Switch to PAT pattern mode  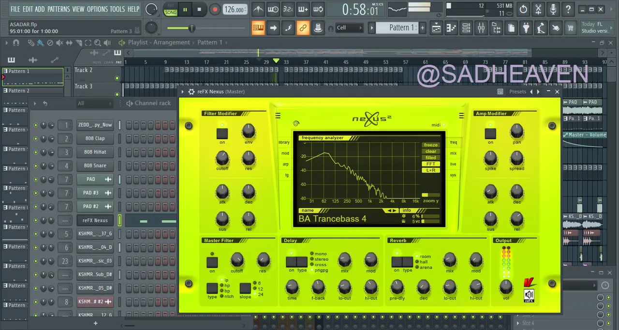pyautogui.click(x=171, y=5)
